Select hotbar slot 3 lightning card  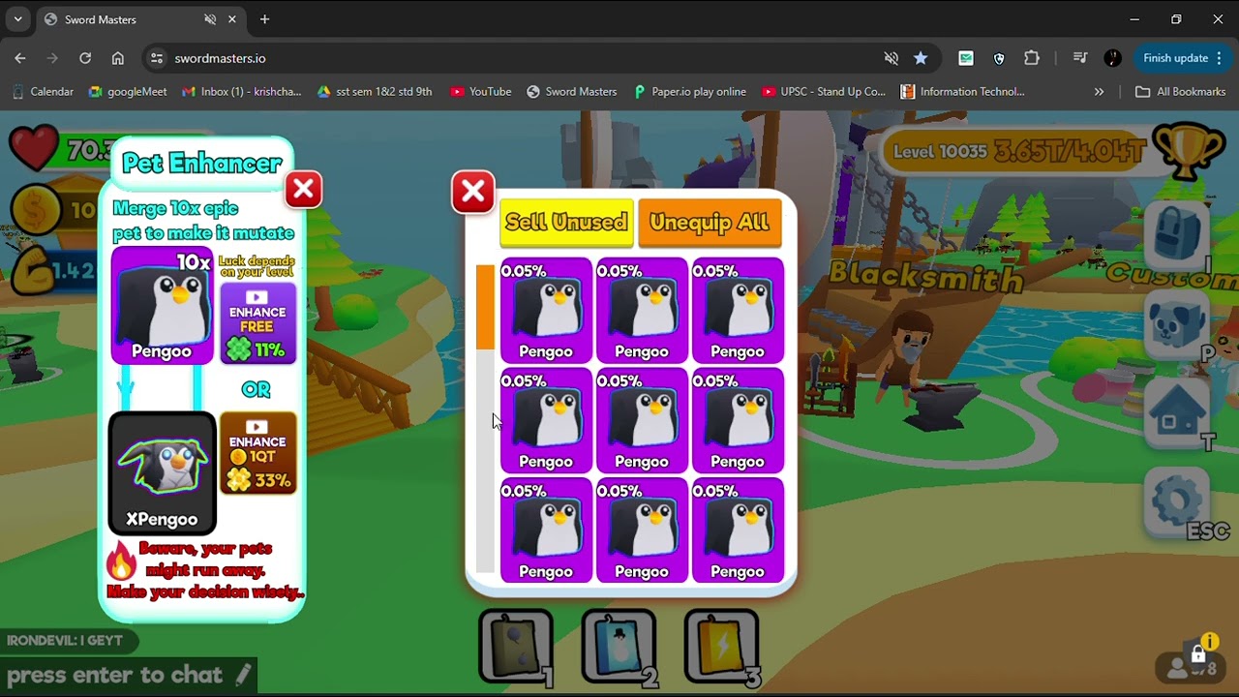(x=722, y=646)
